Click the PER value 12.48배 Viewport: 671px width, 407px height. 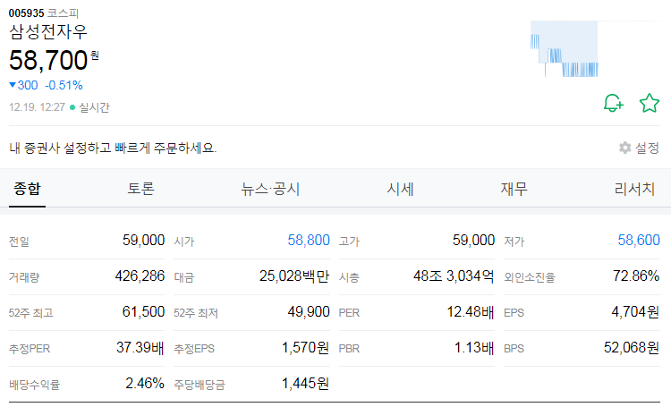point(471,311)
